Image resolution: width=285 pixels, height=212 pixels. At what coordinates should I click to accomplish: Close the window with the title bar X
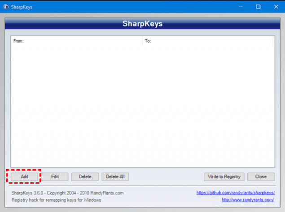pyautogui.click(x=276, y=7)
